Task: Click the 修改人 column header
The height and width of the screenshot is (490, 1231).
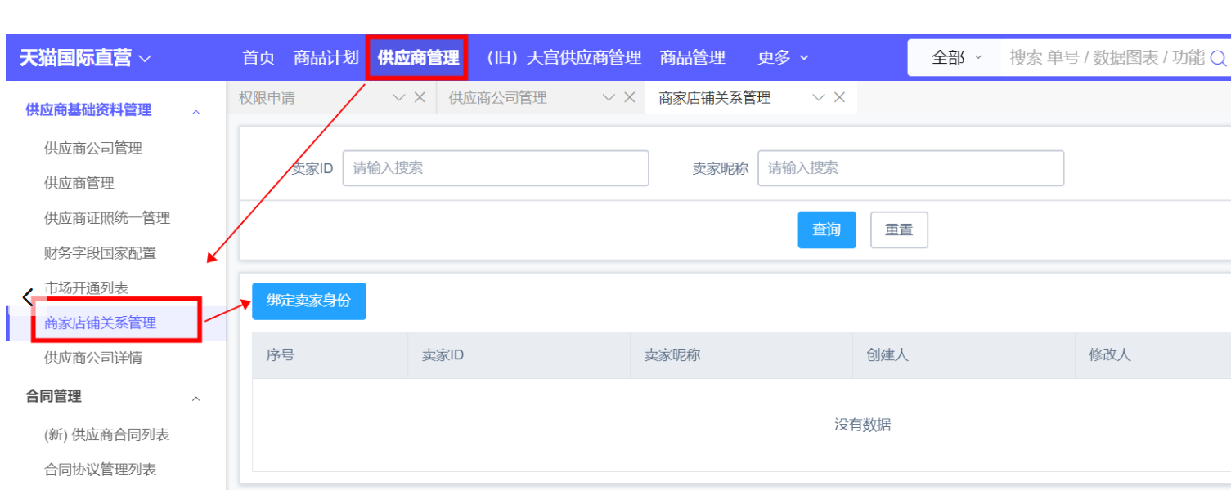Action: [x=1110, y=355]
